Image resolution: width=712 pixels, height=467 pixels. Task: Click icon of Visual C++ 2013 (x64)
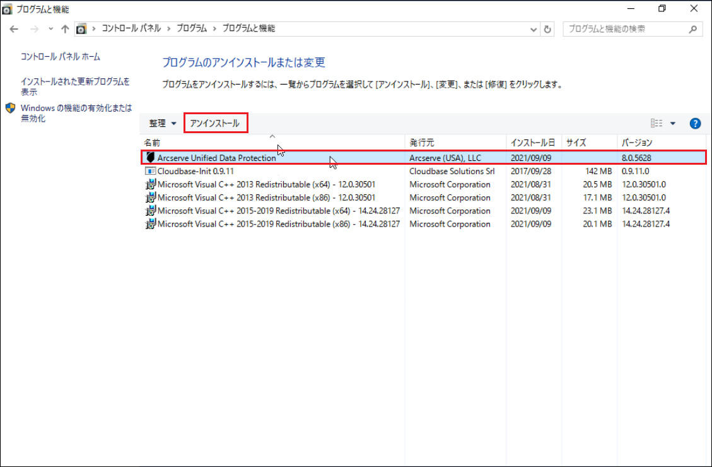click(x=150, y=184)
